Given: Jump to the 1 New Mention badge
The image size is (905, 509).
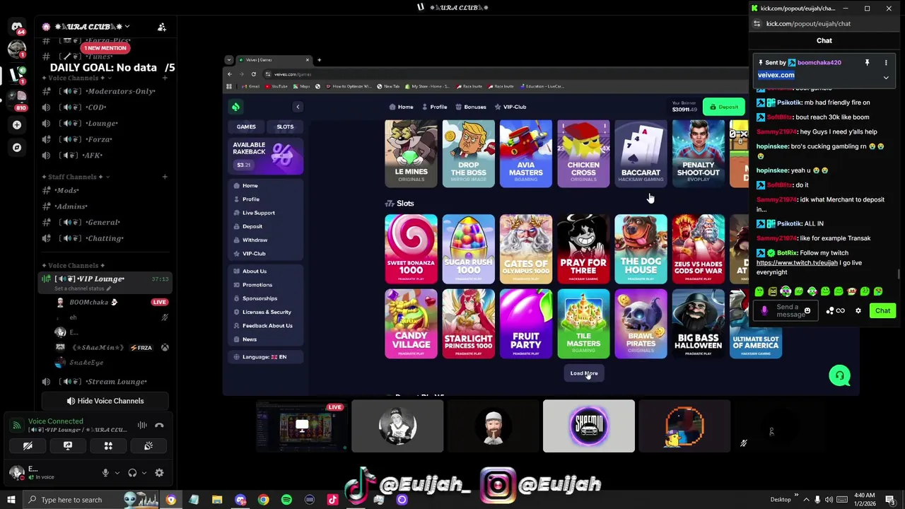Looking at the screenshot, I should click(x=105, y=48).
